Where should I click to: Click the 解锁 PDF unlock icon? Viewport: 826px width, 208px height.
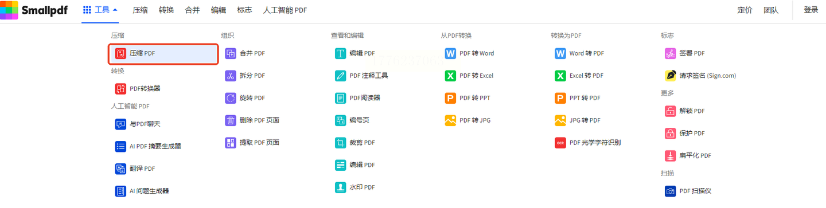(670, 111)
